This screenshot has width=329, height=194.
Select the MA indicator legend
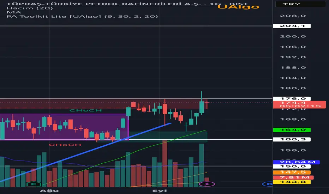pos(14,12)
